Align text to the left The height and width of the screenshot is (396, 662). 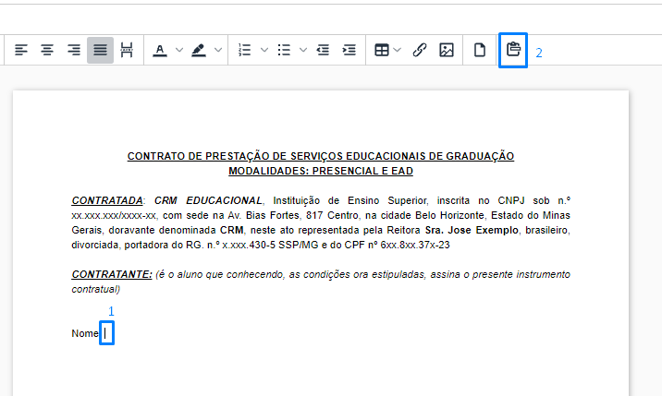[21, 50]
